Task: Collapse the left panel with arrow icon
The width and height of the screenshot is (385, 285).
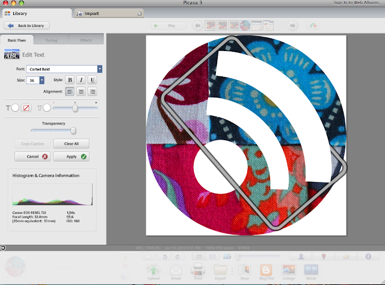Action: (2, 248)
